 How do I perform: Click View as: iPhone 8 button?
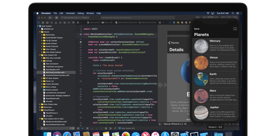pos(175,124)
